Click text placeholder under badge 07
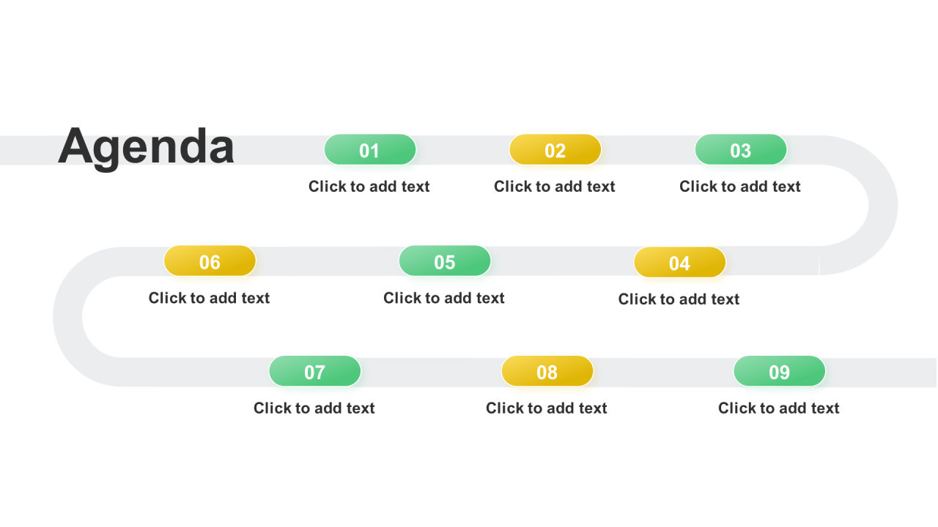This screenshot has height=527, width=938. (314, 408)
